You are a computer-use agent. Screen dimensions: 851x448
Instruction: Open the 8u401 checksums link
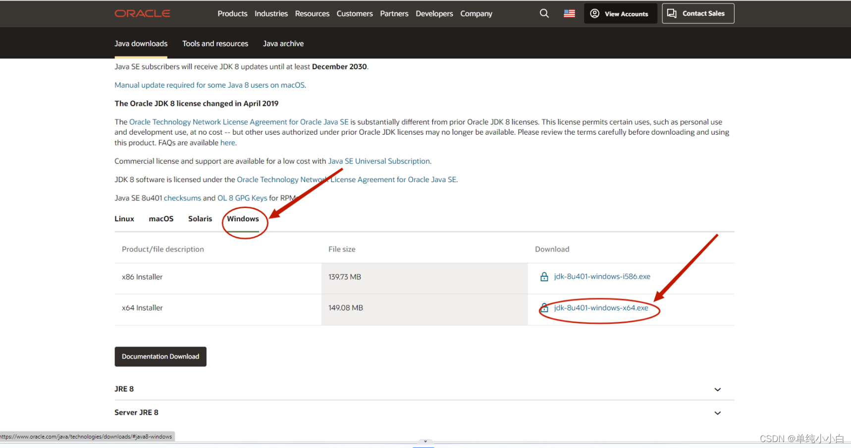click(x=182, y=198)
